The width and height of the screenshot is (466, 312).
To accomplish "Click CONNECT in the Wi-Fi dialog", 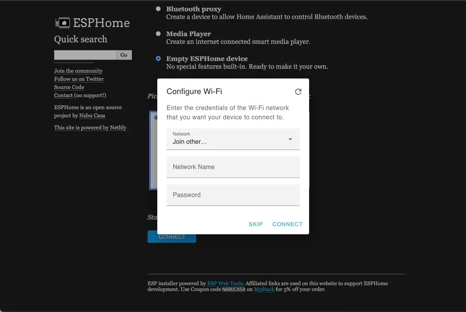I will pyautogui.click(x=287, y=224).
